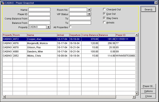Sort by the Player ID column header

click(x=125, y=35)
